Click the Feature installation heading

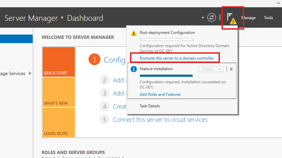[x=156, y=69]
